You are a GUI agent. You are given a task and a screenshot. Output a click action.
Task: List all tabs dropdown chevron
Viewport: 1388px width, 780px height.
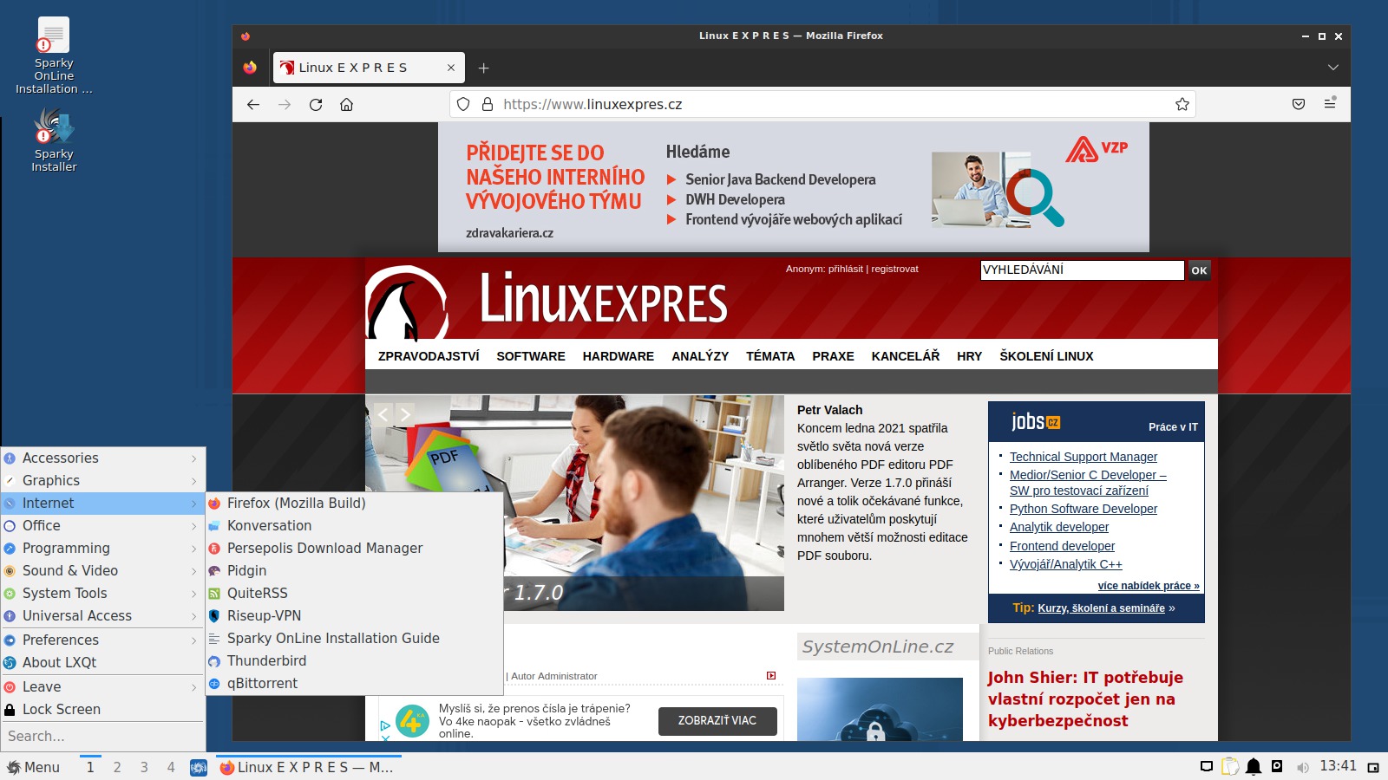click(1333, 67)
